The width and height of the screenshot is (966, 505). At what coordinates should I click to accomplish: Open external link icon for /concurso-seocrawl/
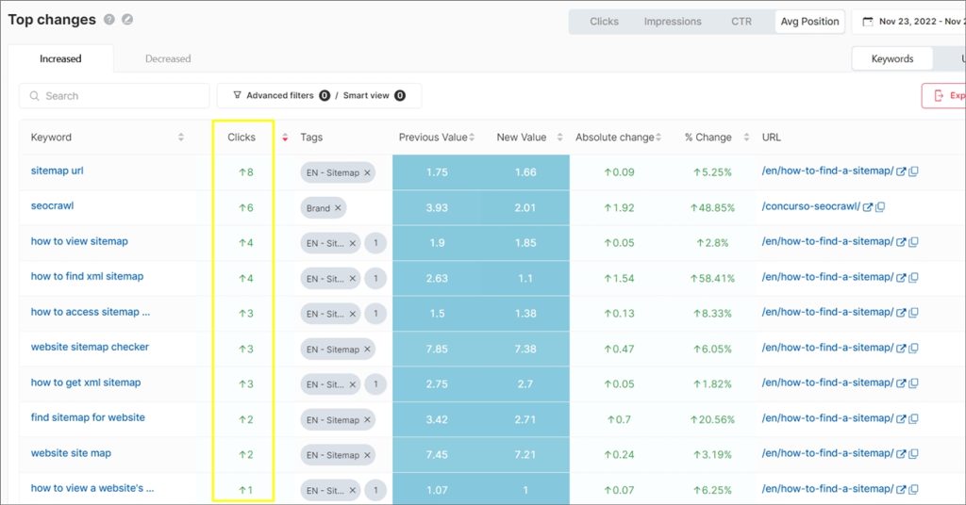[x=868, y=207]
